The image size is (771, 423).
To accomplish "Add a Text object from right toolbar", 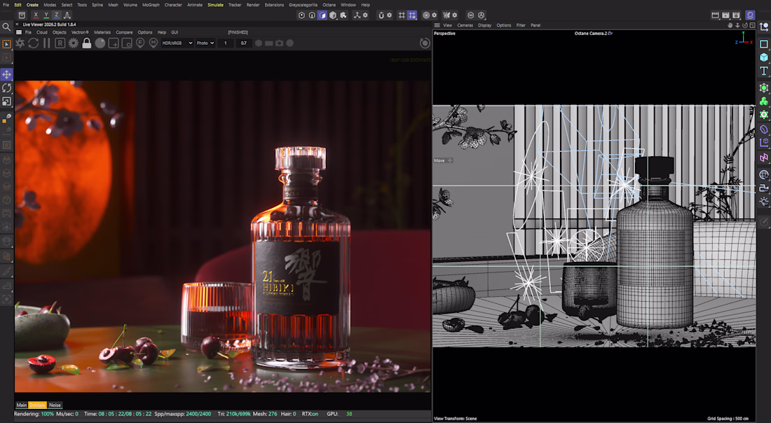I will (763, 71).
